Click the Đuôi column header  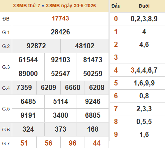point(144,6)
